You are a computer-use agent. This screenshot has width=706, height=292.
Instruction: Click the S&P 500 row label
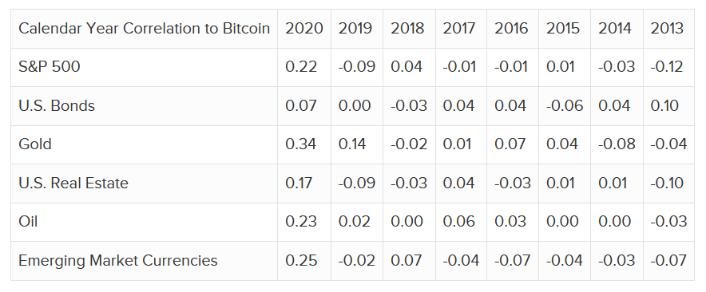[x=49, y=66]
